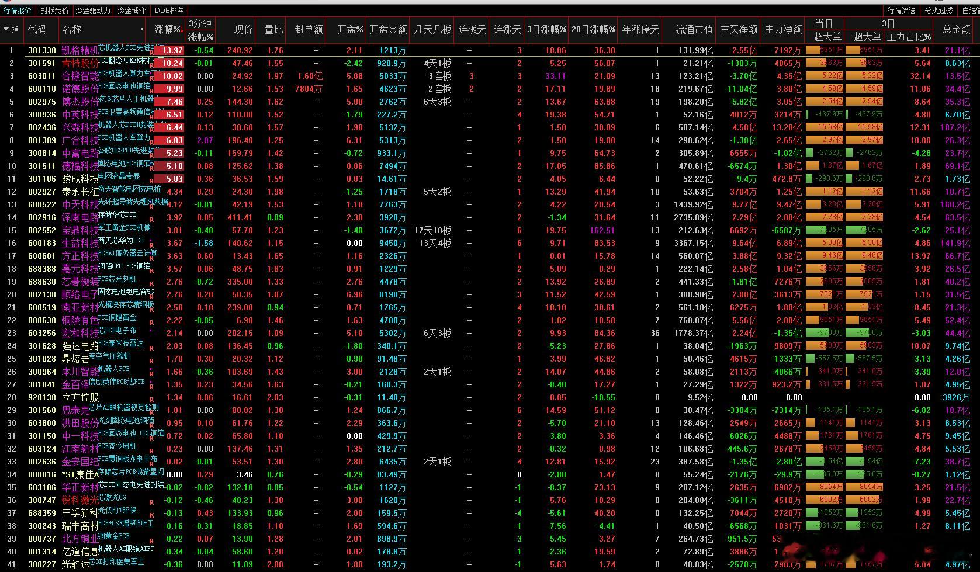Click red sort arrow beside 涨幅% header
This screenshot has height=572, width=980.
(x=182, y=30)
